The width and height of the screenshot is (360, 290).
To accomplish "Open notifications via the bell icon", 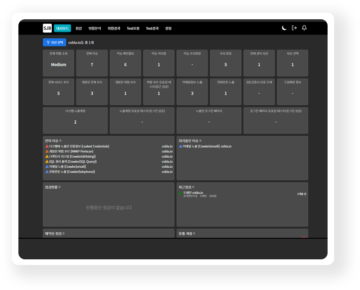I will point(304,28).
